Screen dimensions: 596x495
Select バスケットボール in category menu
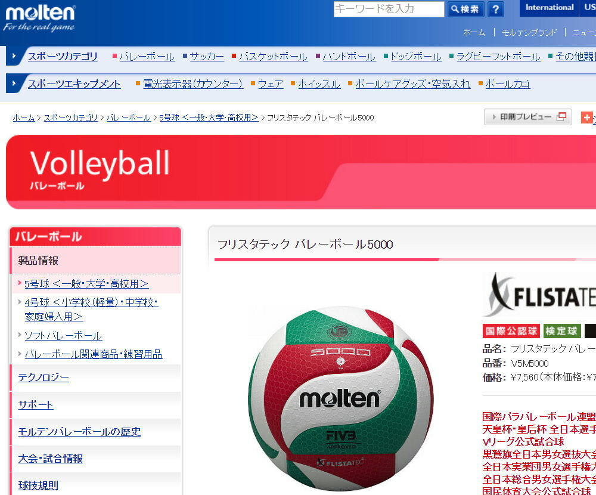coord(274,57)
